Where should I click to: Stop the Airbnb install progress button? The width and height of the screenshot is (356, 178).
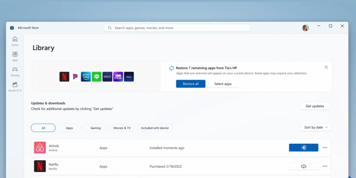pyautogui.click(x=303, y=148)
